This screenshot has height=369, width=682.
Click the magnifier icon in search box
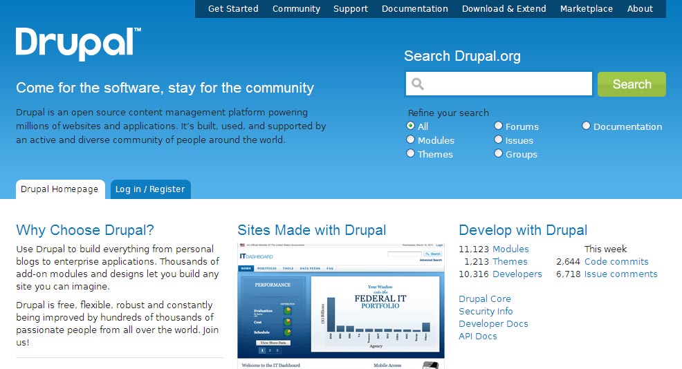[418, 84]
